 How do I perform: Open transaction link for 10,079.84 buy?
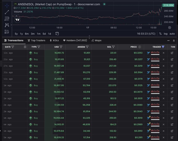(172, 131)
